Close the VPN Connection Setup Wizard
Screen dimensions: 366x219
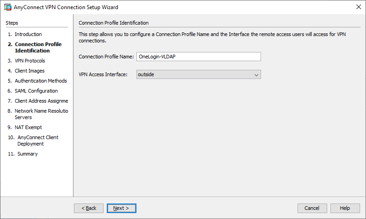click(359, 7)
